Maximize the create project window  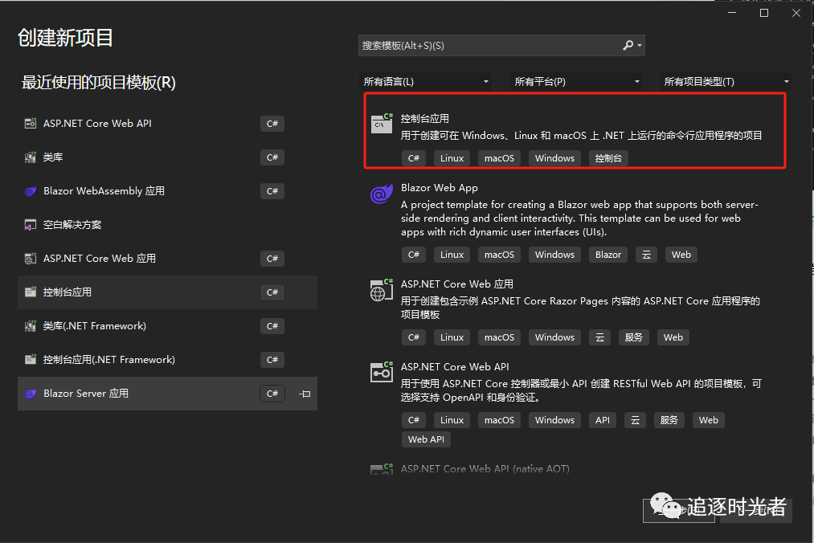click(764, 13)
